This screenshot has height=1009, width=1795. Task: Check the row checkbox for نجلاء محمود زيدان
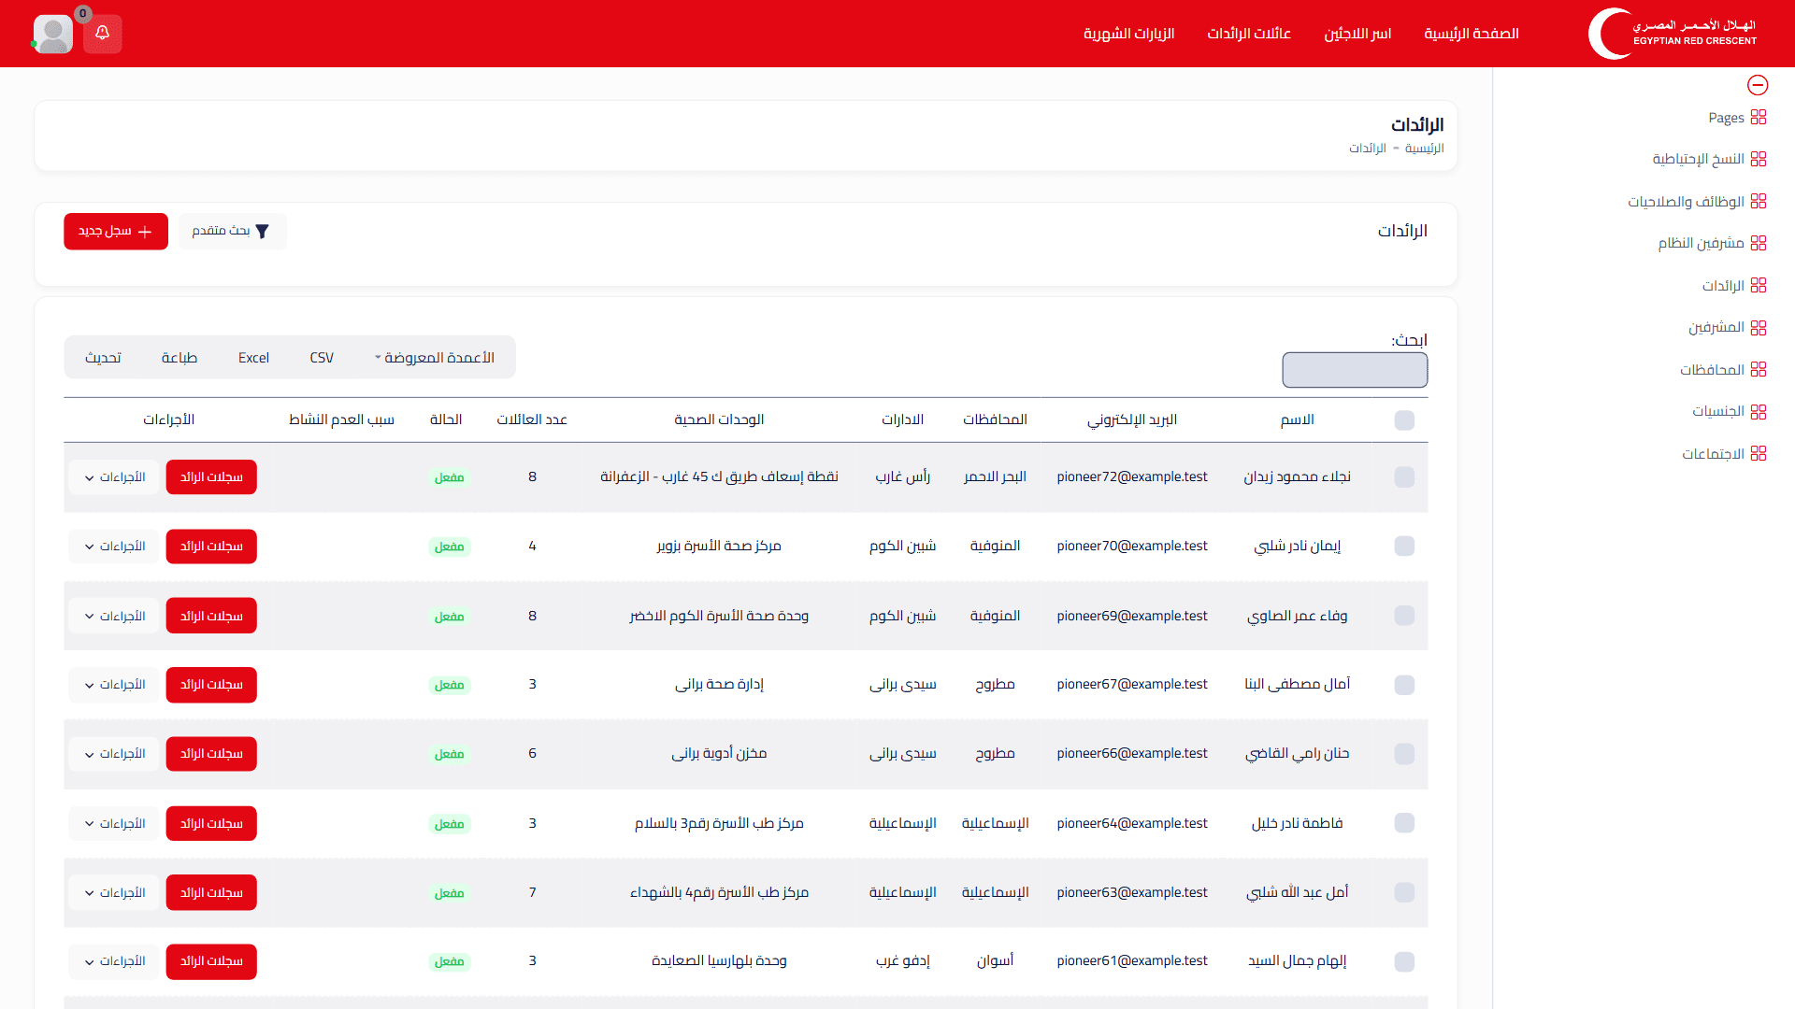point(1404,477)
